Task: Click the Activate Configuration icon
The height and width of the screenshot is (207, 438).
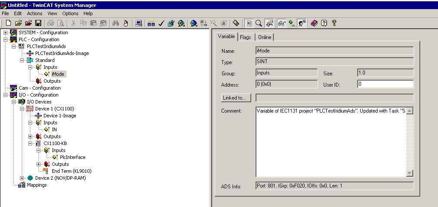Action: [171, 23]
